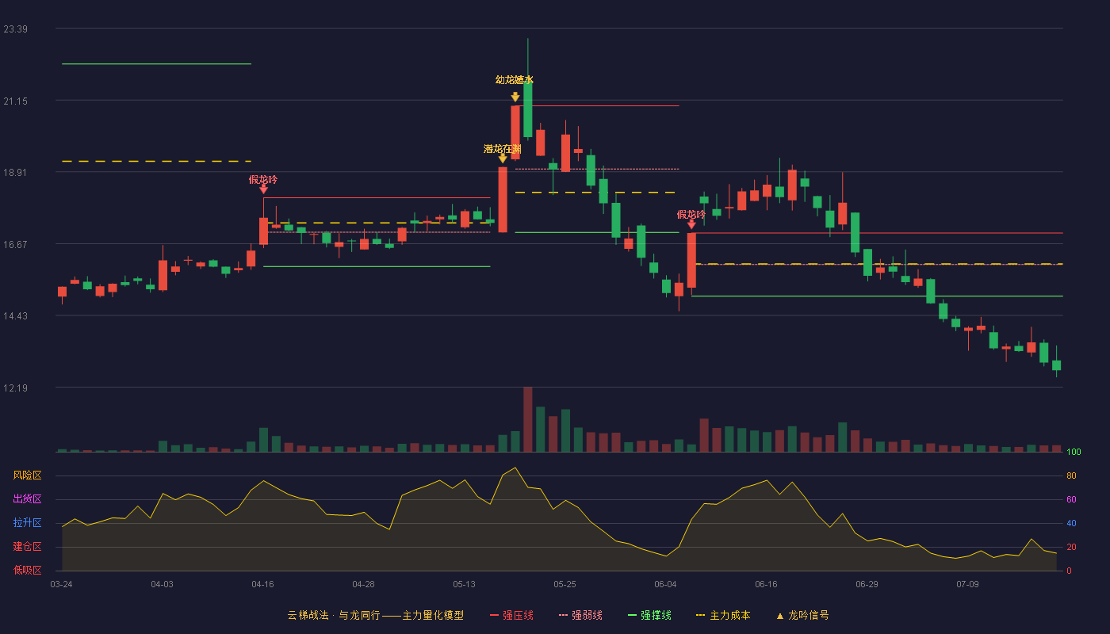Click the red arrow under 假龙吟 near 06-04
This screenshot has width=1110, height=634.
pyautogui.click(x=691, y=224)
